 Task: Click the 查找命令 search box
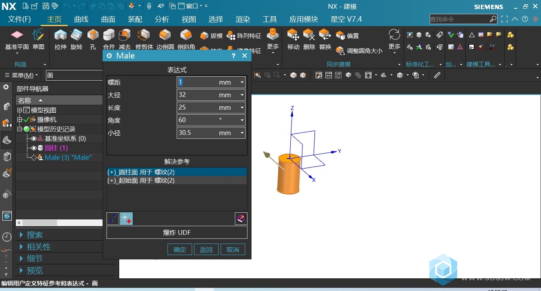pyautogui.click(x=463, y=19)
